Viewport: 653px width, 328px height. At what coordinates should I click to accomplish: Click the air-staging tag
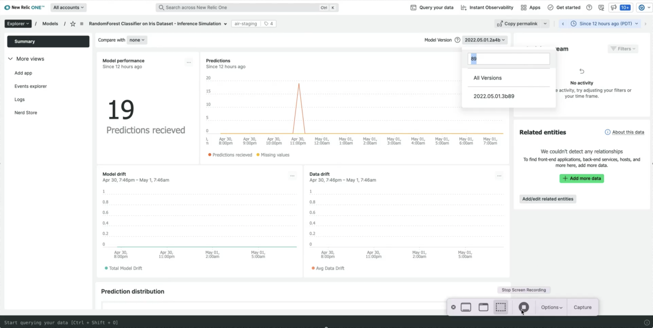pyautogui.click(x=245, y=24)
